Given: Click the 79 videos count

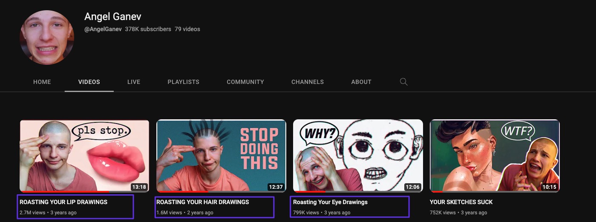Looking at the screenshot, I should click(187, 29).
